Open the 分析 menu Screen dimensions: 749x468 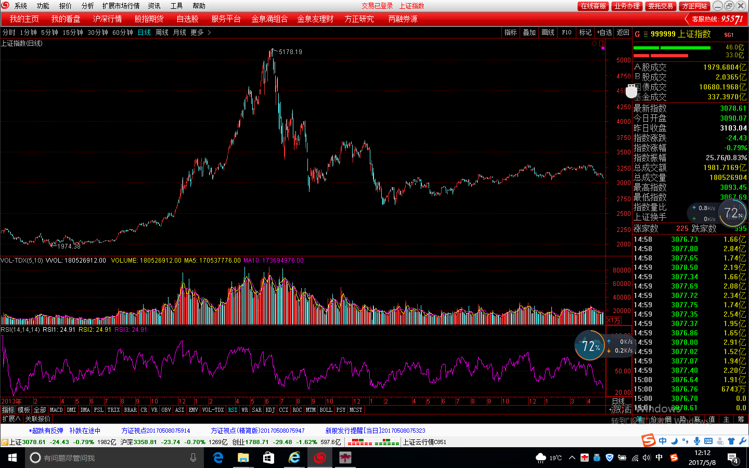point(87,6)
